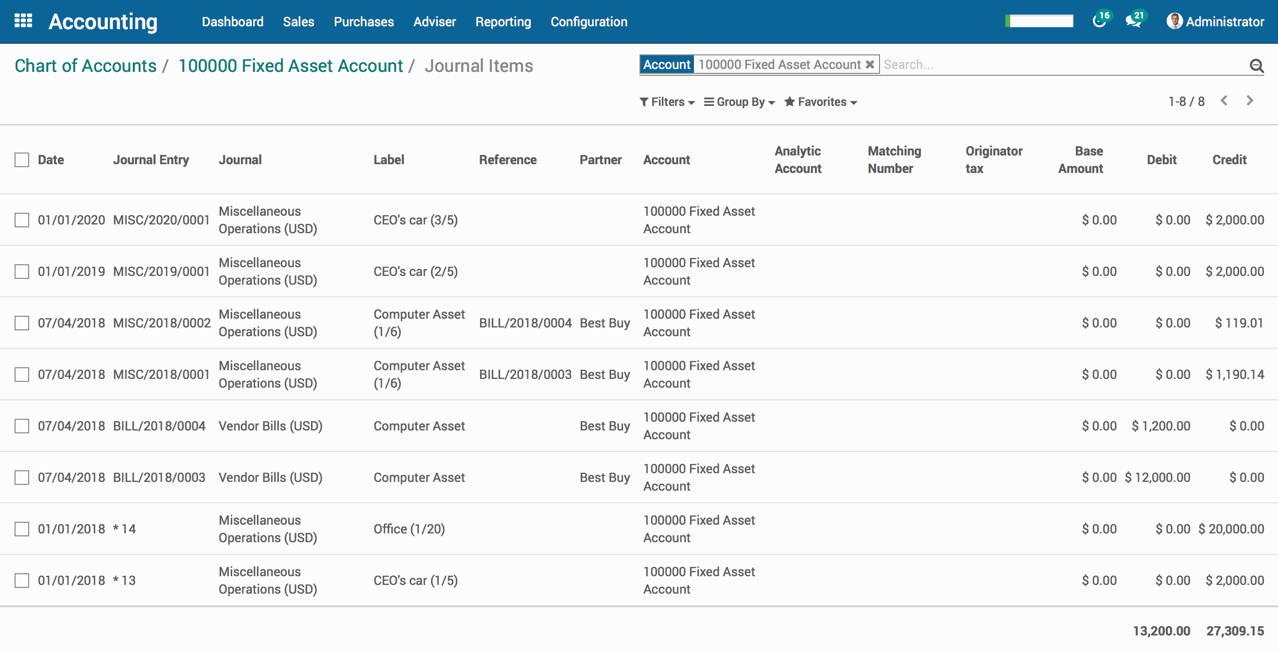The image size is (1278, 651).
Task: Click the credit total 27,309.15
Action: (1235, 631)
